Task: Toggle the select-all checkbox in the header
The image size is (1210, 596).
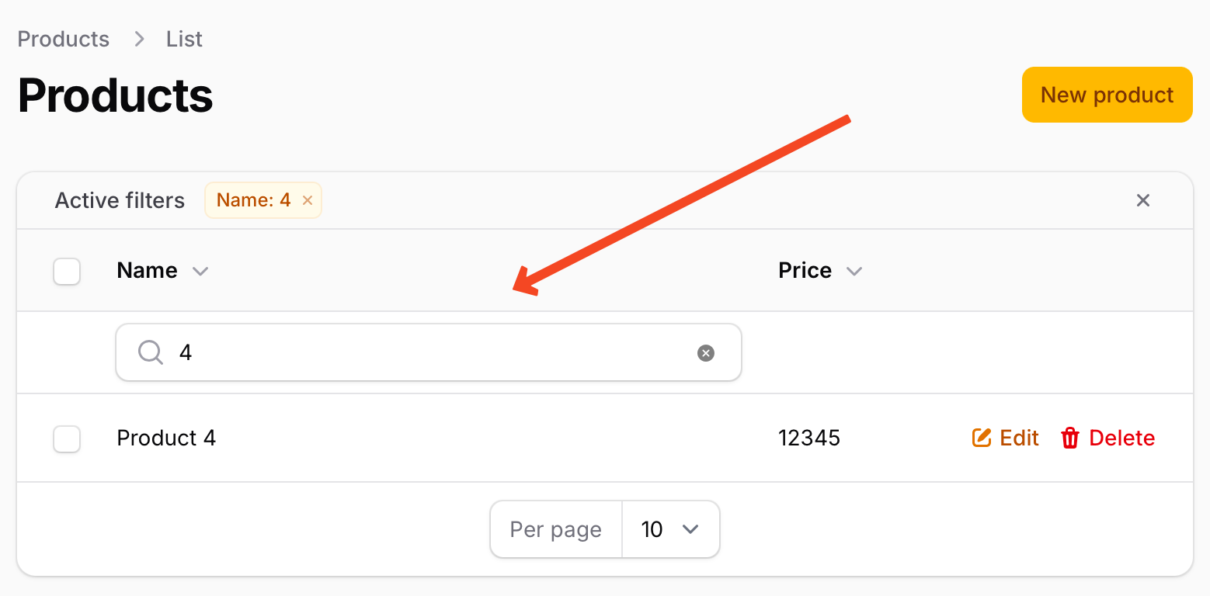Action: [67, 271]
